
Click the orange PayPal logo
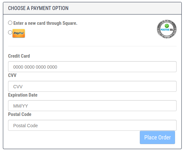(19, 33)
